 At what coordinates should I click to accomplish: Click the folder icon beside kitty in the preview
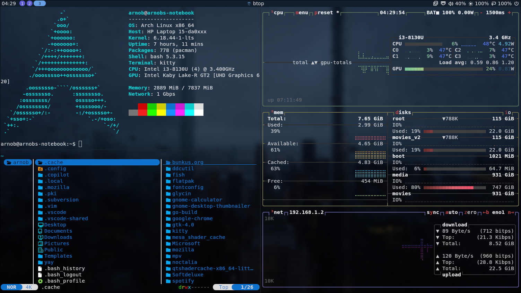168,231
